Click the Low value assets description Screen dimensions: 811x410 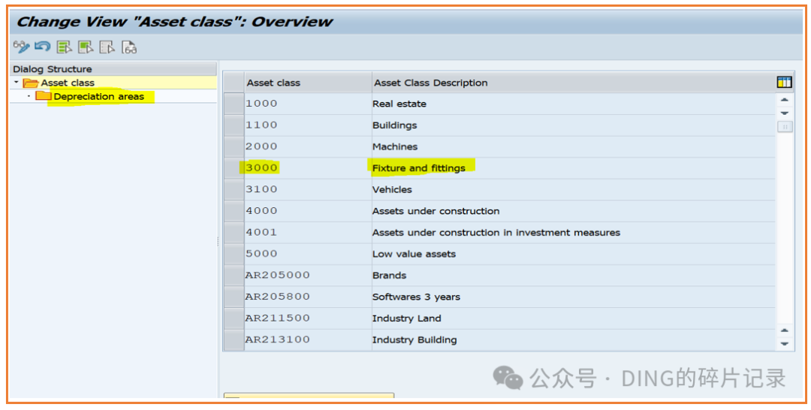point(415,254)
